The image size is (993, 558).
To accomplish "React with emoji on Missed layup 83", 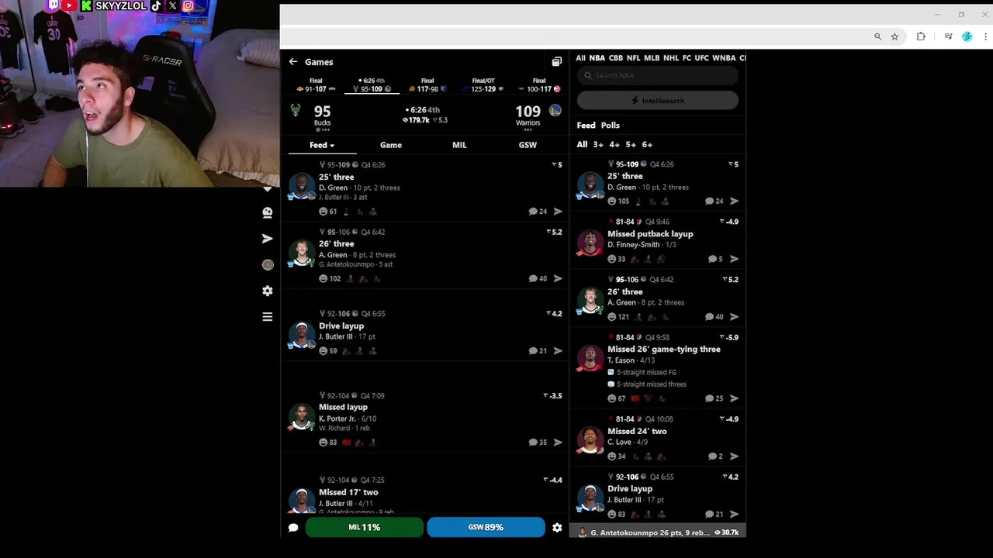I will (324, 443).
